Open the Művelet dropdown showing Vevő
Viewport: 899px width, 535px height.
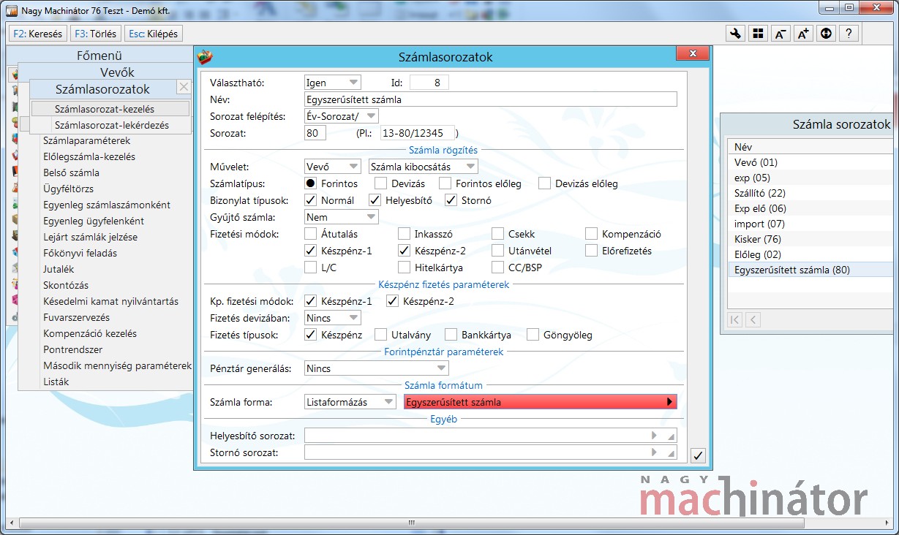[333, 167]
